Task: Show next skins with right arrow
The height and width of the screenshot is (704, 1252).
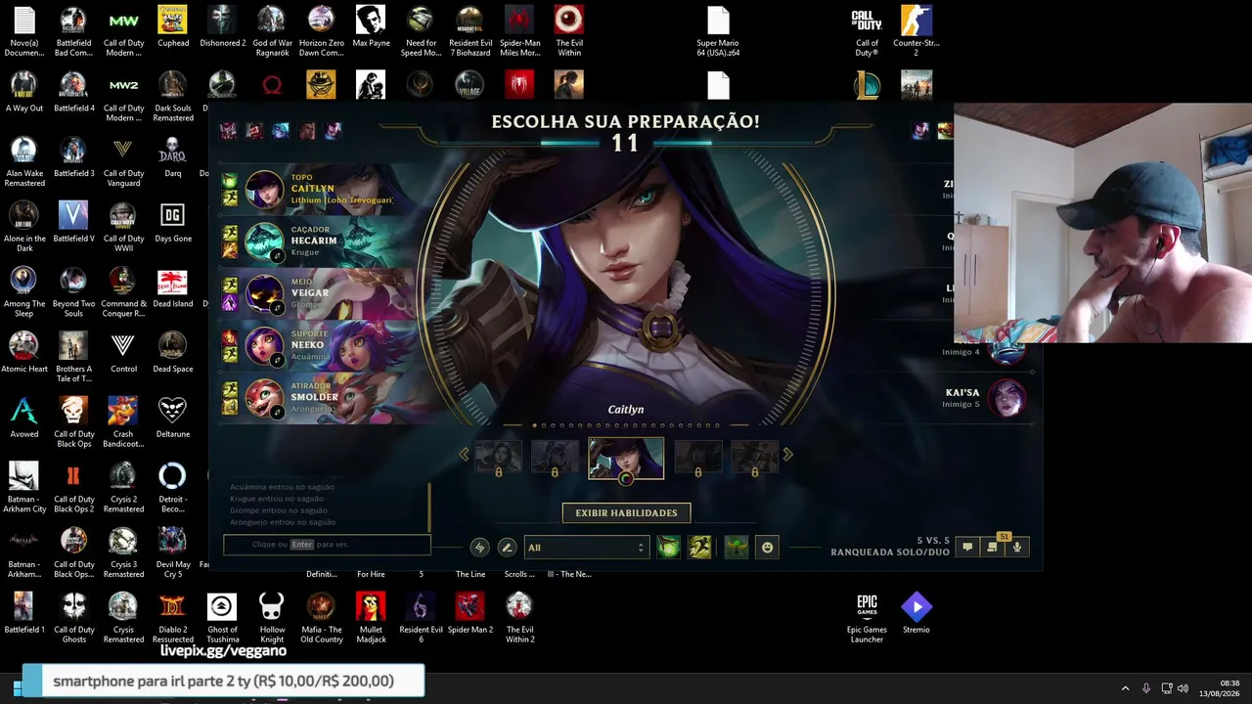Action: [x=787, y=454]
